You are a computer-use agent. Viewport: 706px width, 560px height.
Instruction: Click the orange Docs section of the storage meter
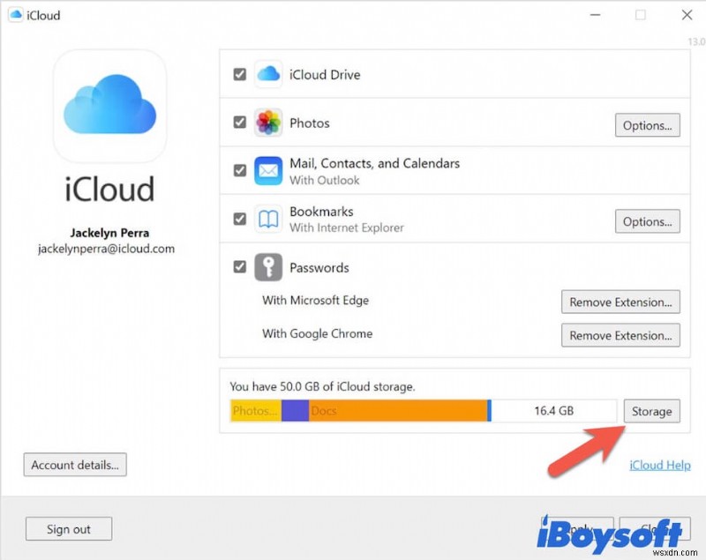pos(397,411)
